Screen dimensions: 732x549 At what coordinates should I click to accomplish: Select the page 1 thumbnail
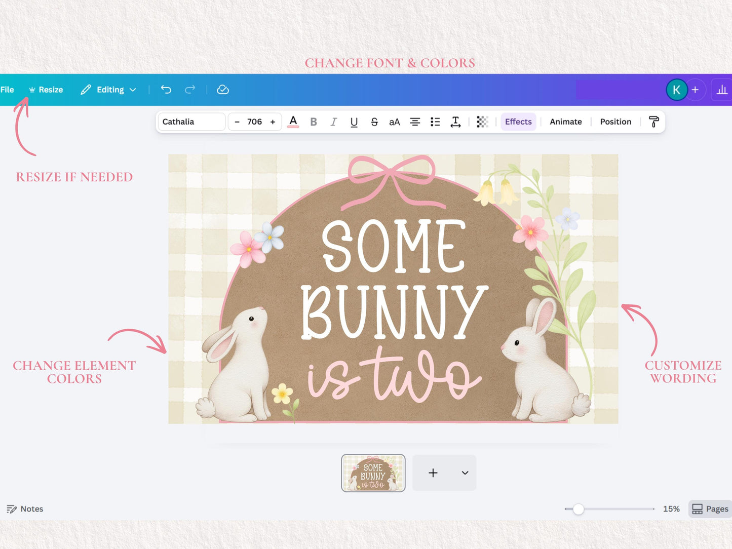[373, 473]
